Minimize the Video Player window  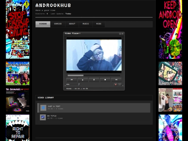(120, 34)
